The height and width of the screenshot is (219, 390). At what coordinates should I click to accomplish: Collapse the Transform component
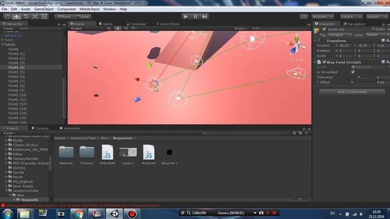point(316,41)
